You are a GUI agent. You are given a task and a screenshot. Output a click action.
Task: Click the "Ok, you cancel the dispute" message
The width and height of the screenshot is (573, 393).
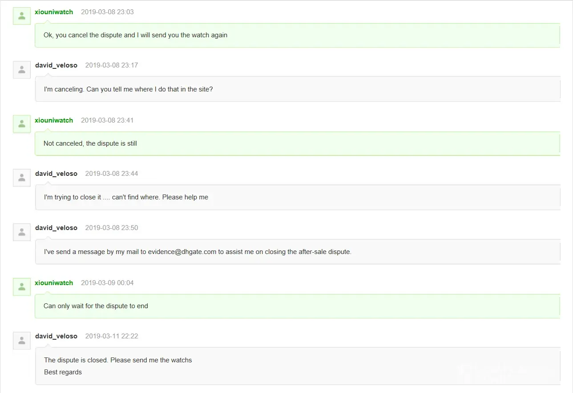[x=135, y=35]
